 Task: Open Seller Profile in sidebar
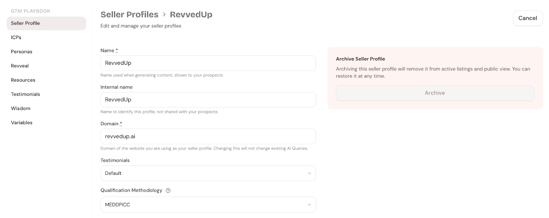click(25, 23)
